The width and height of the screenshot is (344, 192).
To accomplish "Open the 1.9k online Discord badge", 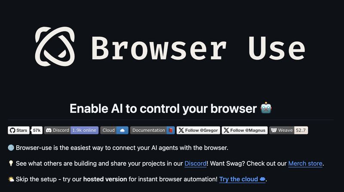I will click(x=71, y=130).
